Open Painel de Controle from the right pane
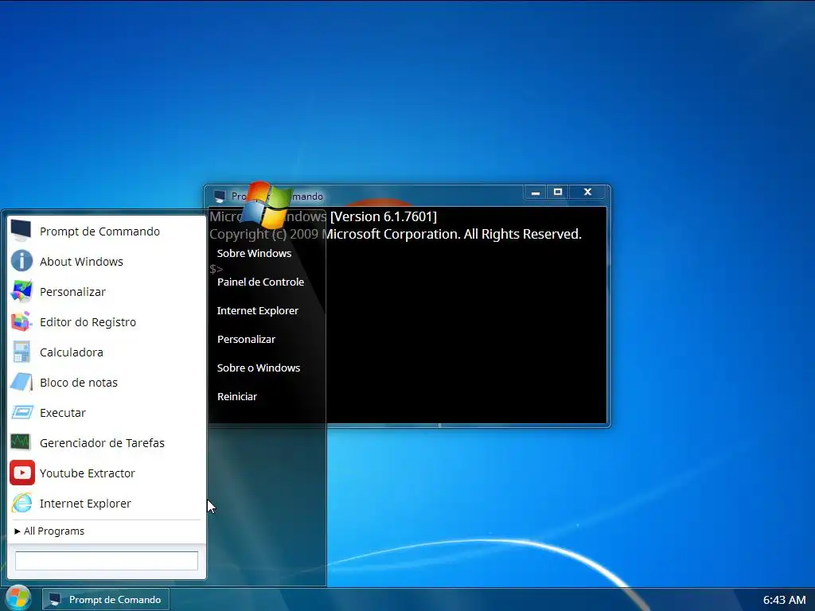 pyautogui.click(x=260, y=282)
